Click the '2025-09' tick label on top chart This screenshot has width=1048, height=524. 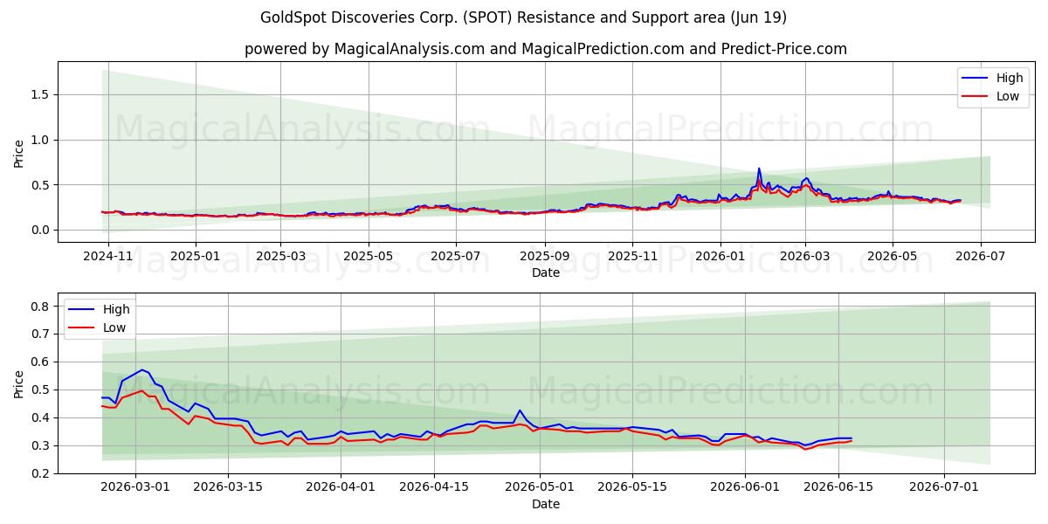tap(545, 257)
